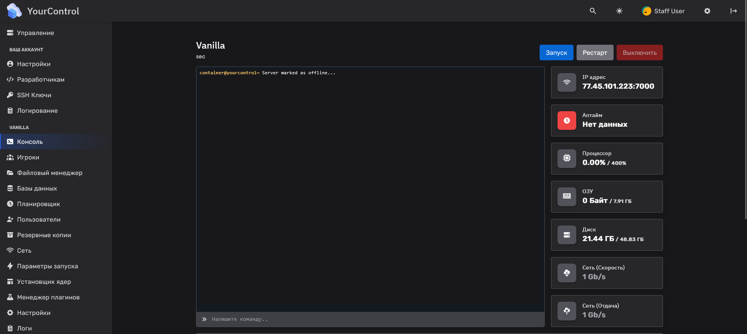The image size is (747, 334).
Task: Open Файловый менеджер in sidebar
Action: tap(49, 173)
